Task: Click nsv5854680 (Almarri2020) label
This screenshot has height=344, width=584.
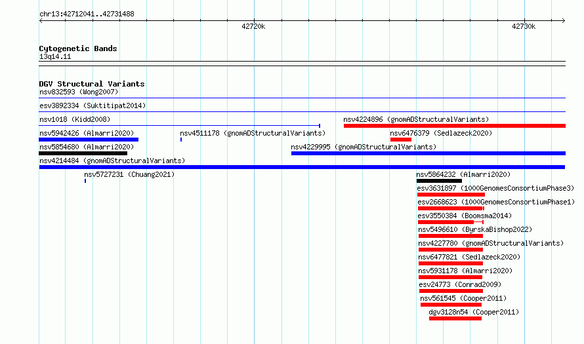Action: pos(87,147)
